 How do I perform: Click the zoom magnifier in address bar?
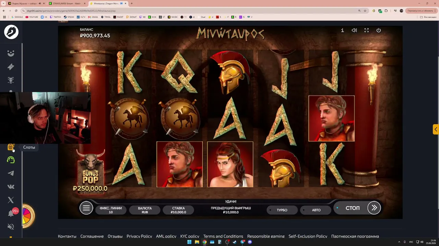click(x=359, y=11)
